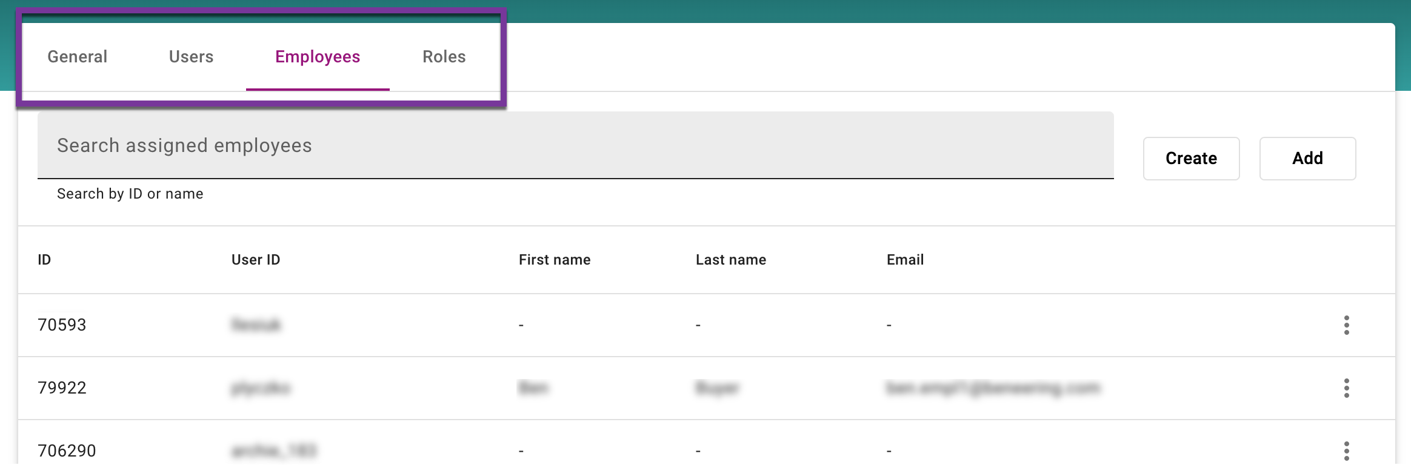Open the three-dot menu for employee 79922

tap(1346, 388)
